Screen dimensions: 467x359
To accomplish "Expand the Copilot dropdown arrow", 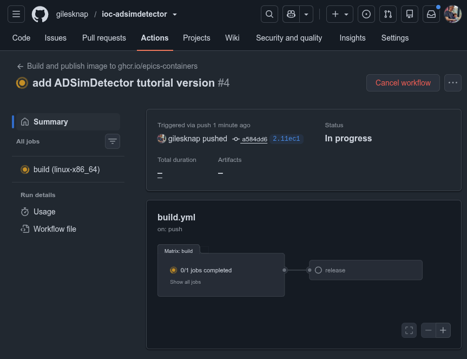I will (x=306, y=14).
